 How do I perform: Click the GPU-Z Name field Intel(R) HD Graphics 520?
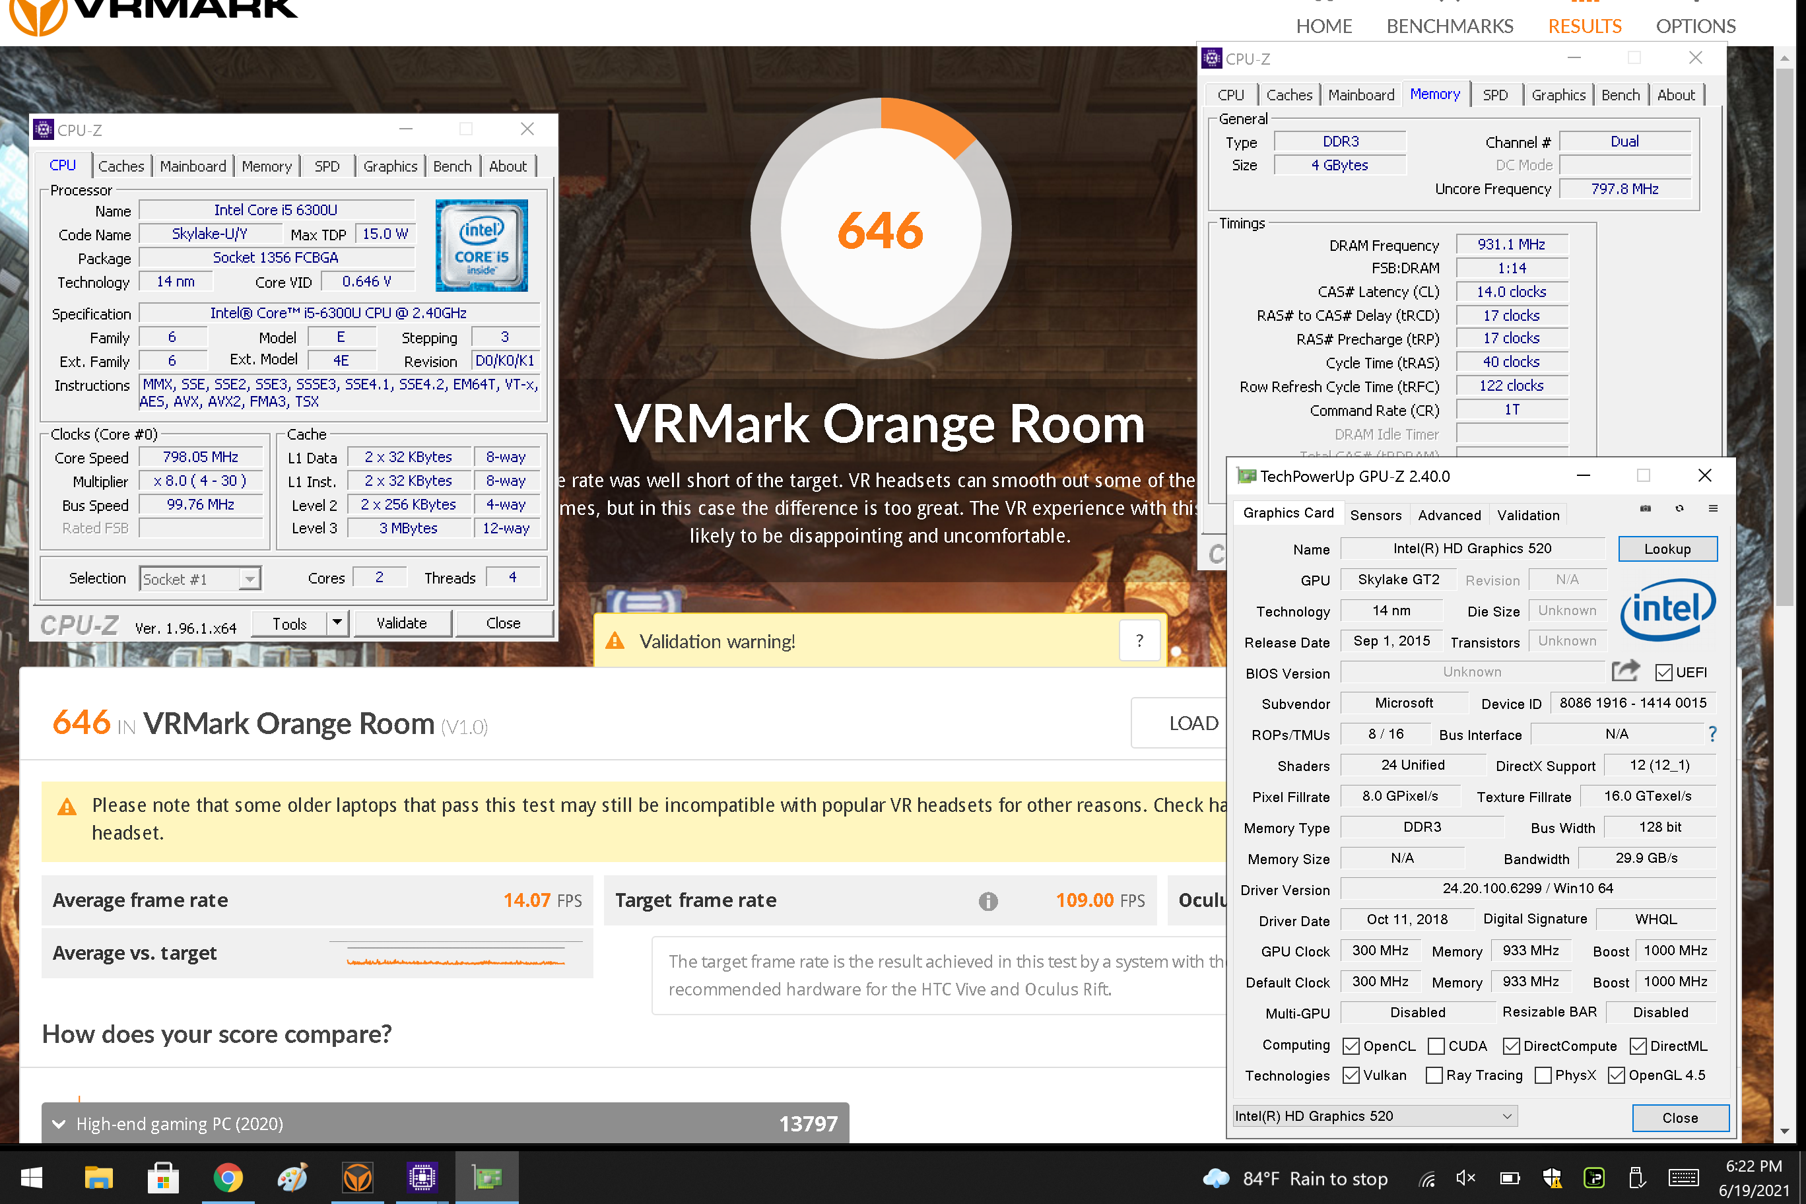point(1472,549)
